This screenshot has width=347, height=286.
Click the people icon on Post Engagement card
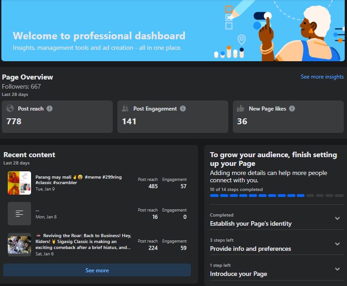click(x=125, y=108)
